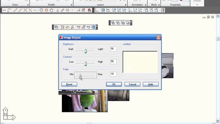220x124 pixels.
Task: Activate Endpoint object snap
Action: [15, 10]
